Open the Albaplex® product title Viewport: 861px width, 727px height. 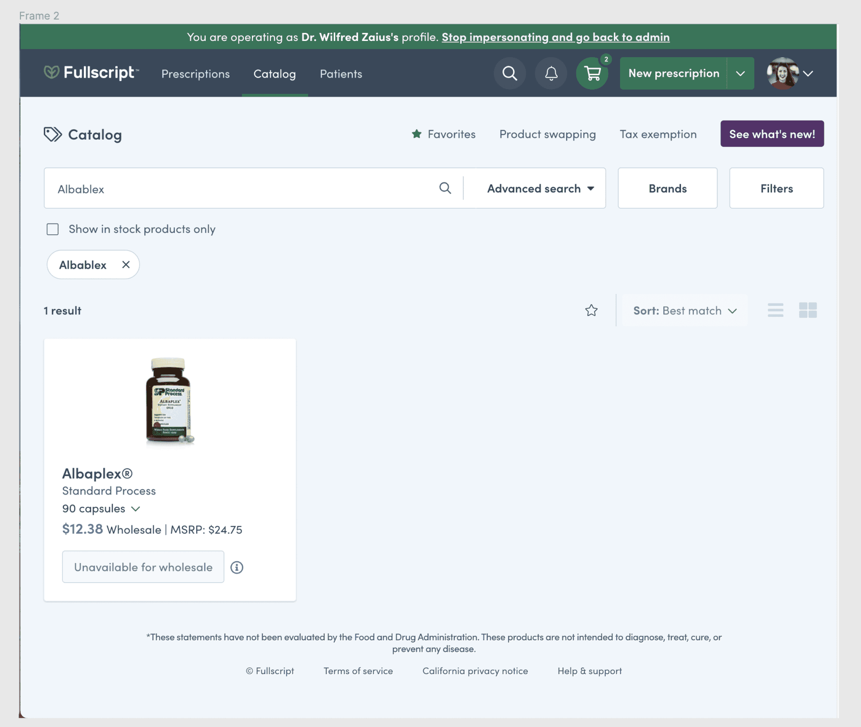(97, 474)
